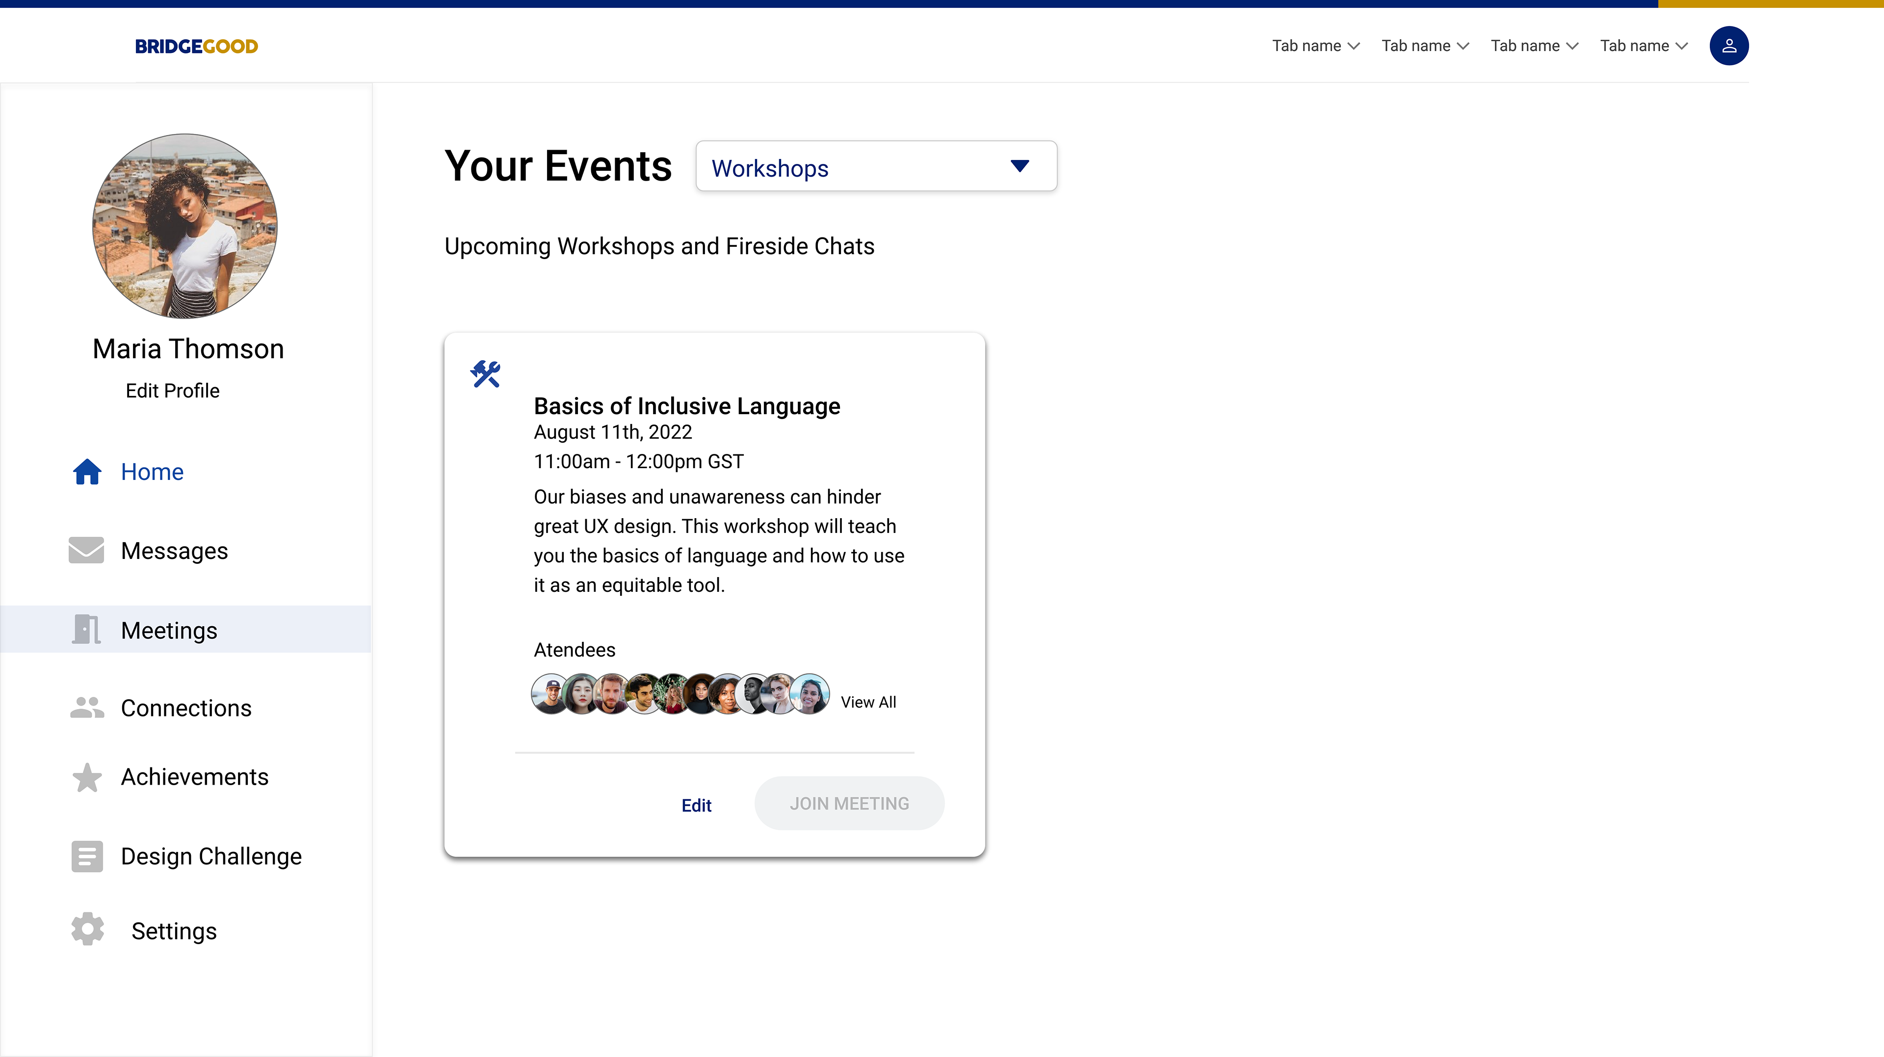This screenshot has width=1884, height=1057.
Task: Click the August 11th, 2022 date
Action: 613,432
